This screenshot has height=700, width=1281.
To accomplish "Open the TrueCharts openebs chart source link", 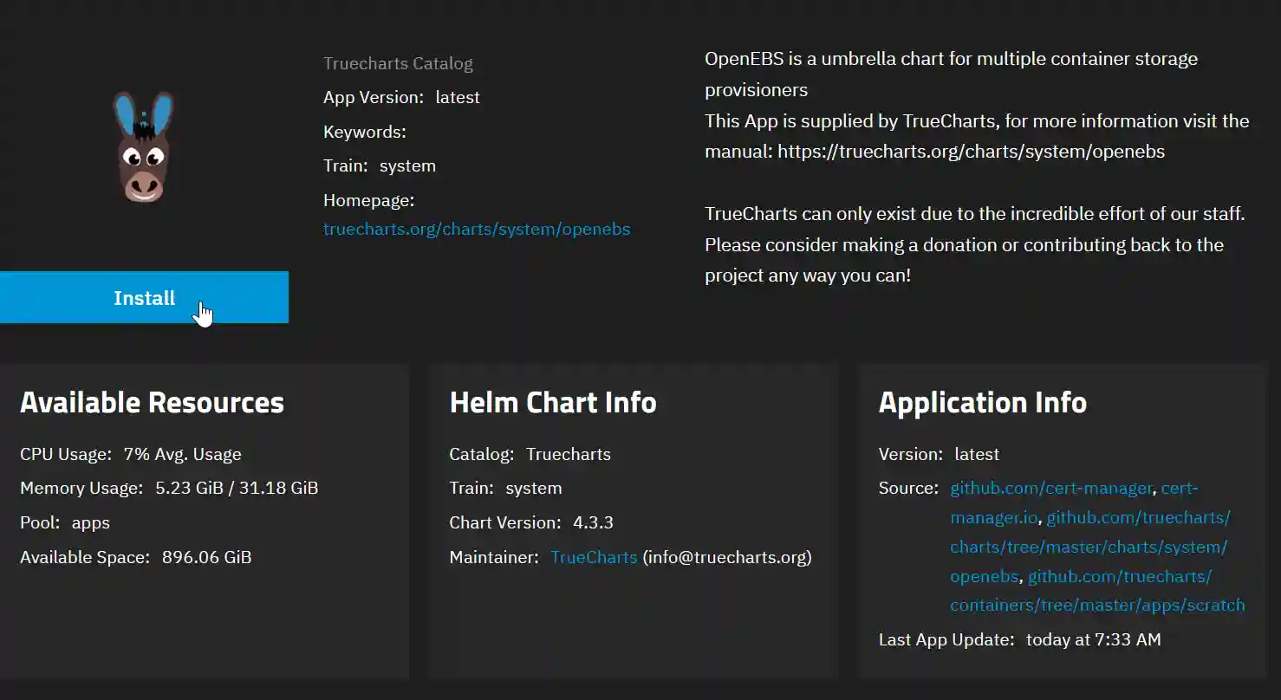I will coord(1089,547).
